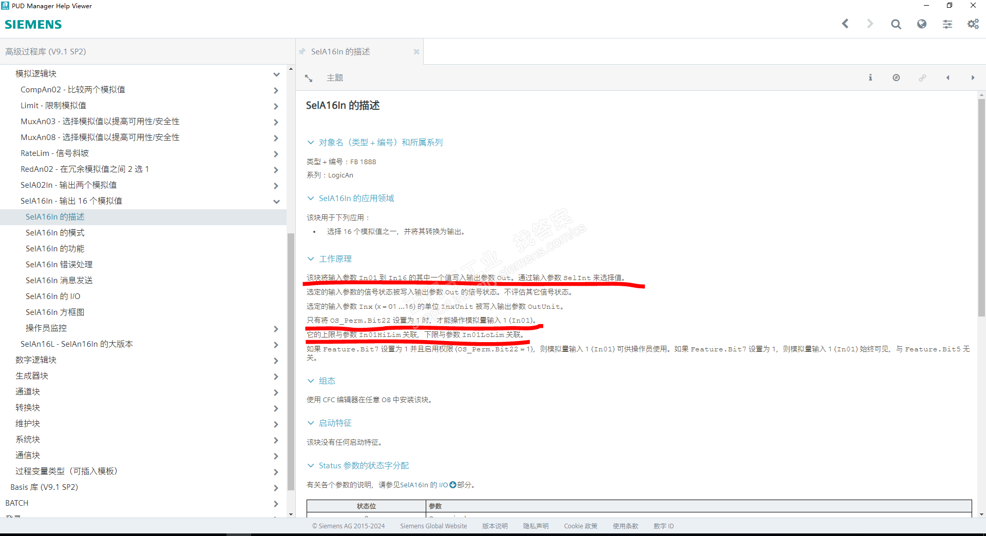Go forward using the header forward arrow
This screenshot has width=986, height=536.
[870, 24]
